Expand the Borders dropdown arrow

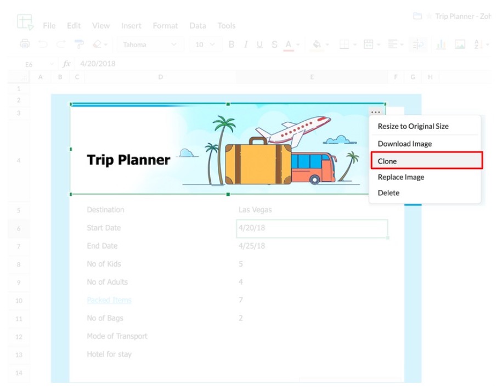click(x=355, y=44)
